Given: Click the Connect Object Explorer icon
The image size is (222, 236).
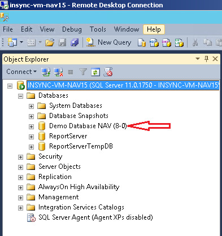Looking at the screenshot, I should 46,72.
